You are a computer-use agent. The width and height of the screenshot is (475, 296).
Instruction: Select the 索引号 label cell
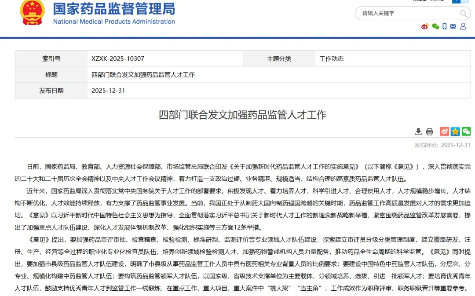[51, 58]
